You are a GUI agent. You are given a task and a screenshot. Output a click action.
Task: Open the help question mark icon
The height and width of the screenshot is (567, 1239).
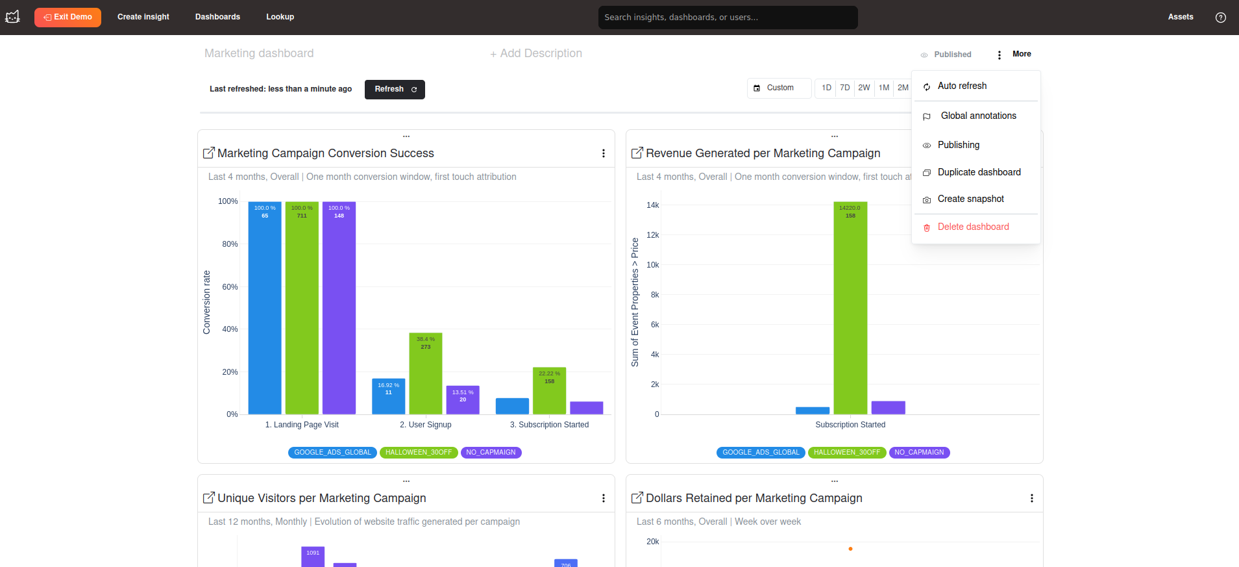(x=1220, y=18)
